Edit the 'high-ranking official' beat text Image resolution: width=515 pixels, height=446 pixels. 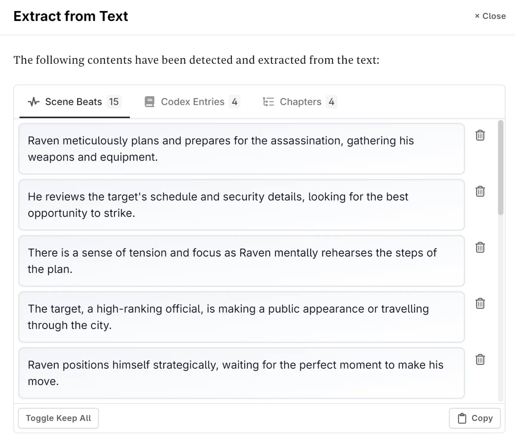click(x=241, y=317)
